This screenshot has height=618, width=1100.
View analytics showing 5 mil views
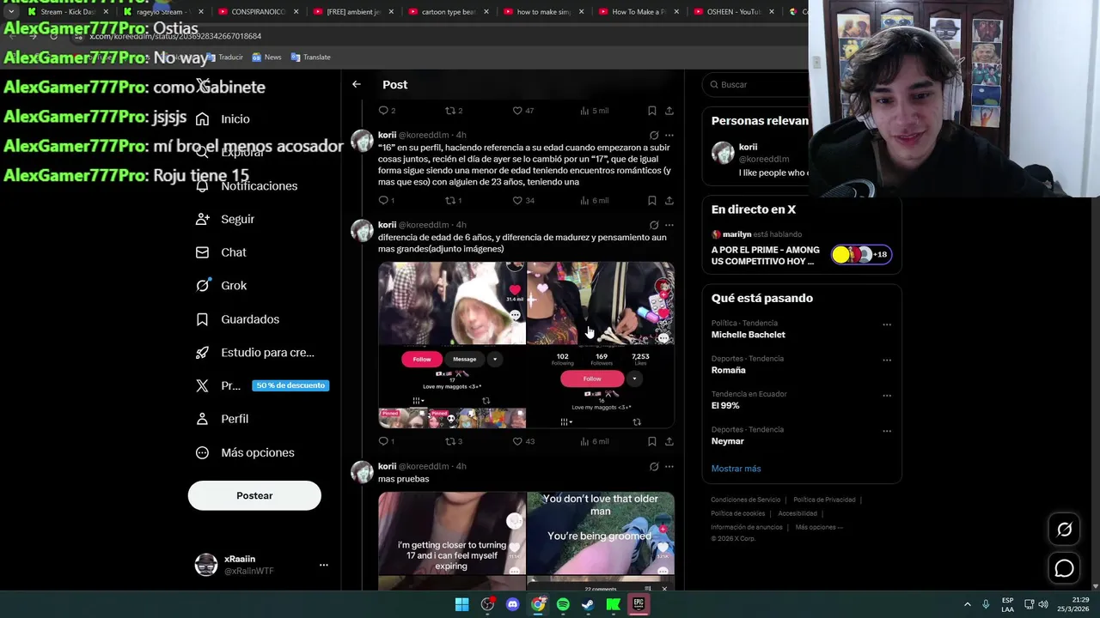[594, 111]
